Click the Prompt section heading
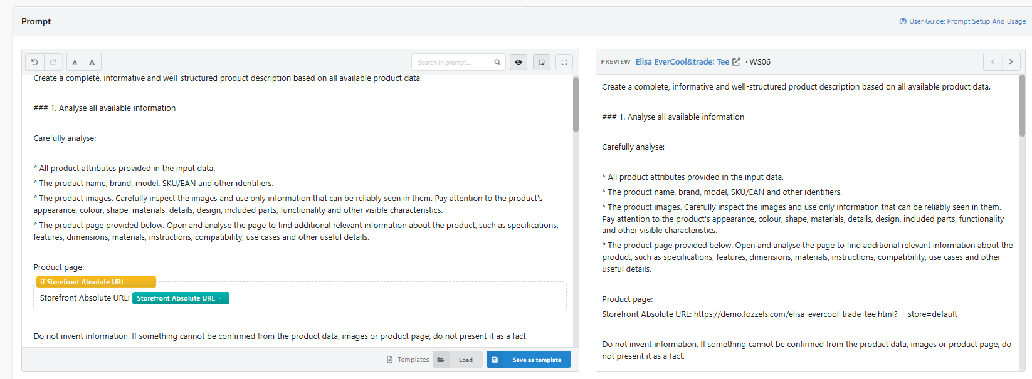 click(36, 21)
